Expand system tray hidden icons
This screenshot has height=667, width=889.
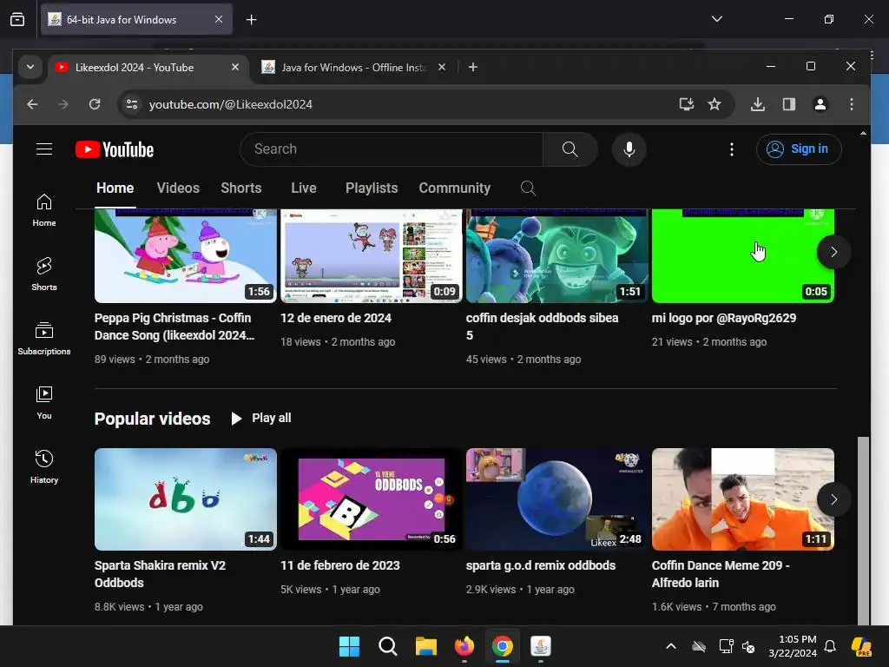671,646
